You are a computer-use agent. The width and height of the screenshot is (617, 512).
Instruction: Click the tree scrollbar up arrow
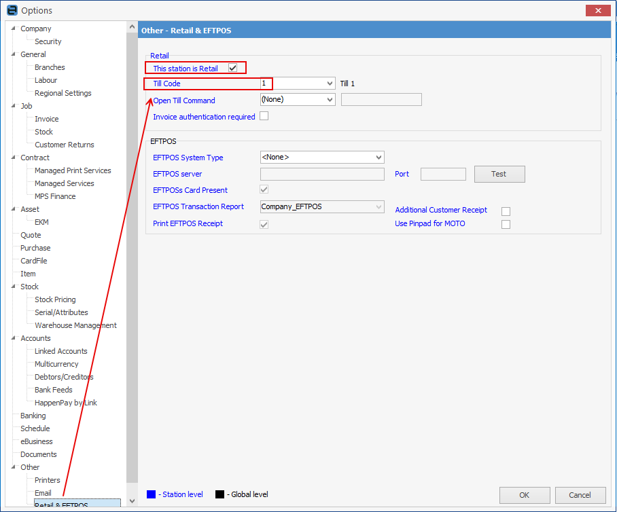coord(133,26)
